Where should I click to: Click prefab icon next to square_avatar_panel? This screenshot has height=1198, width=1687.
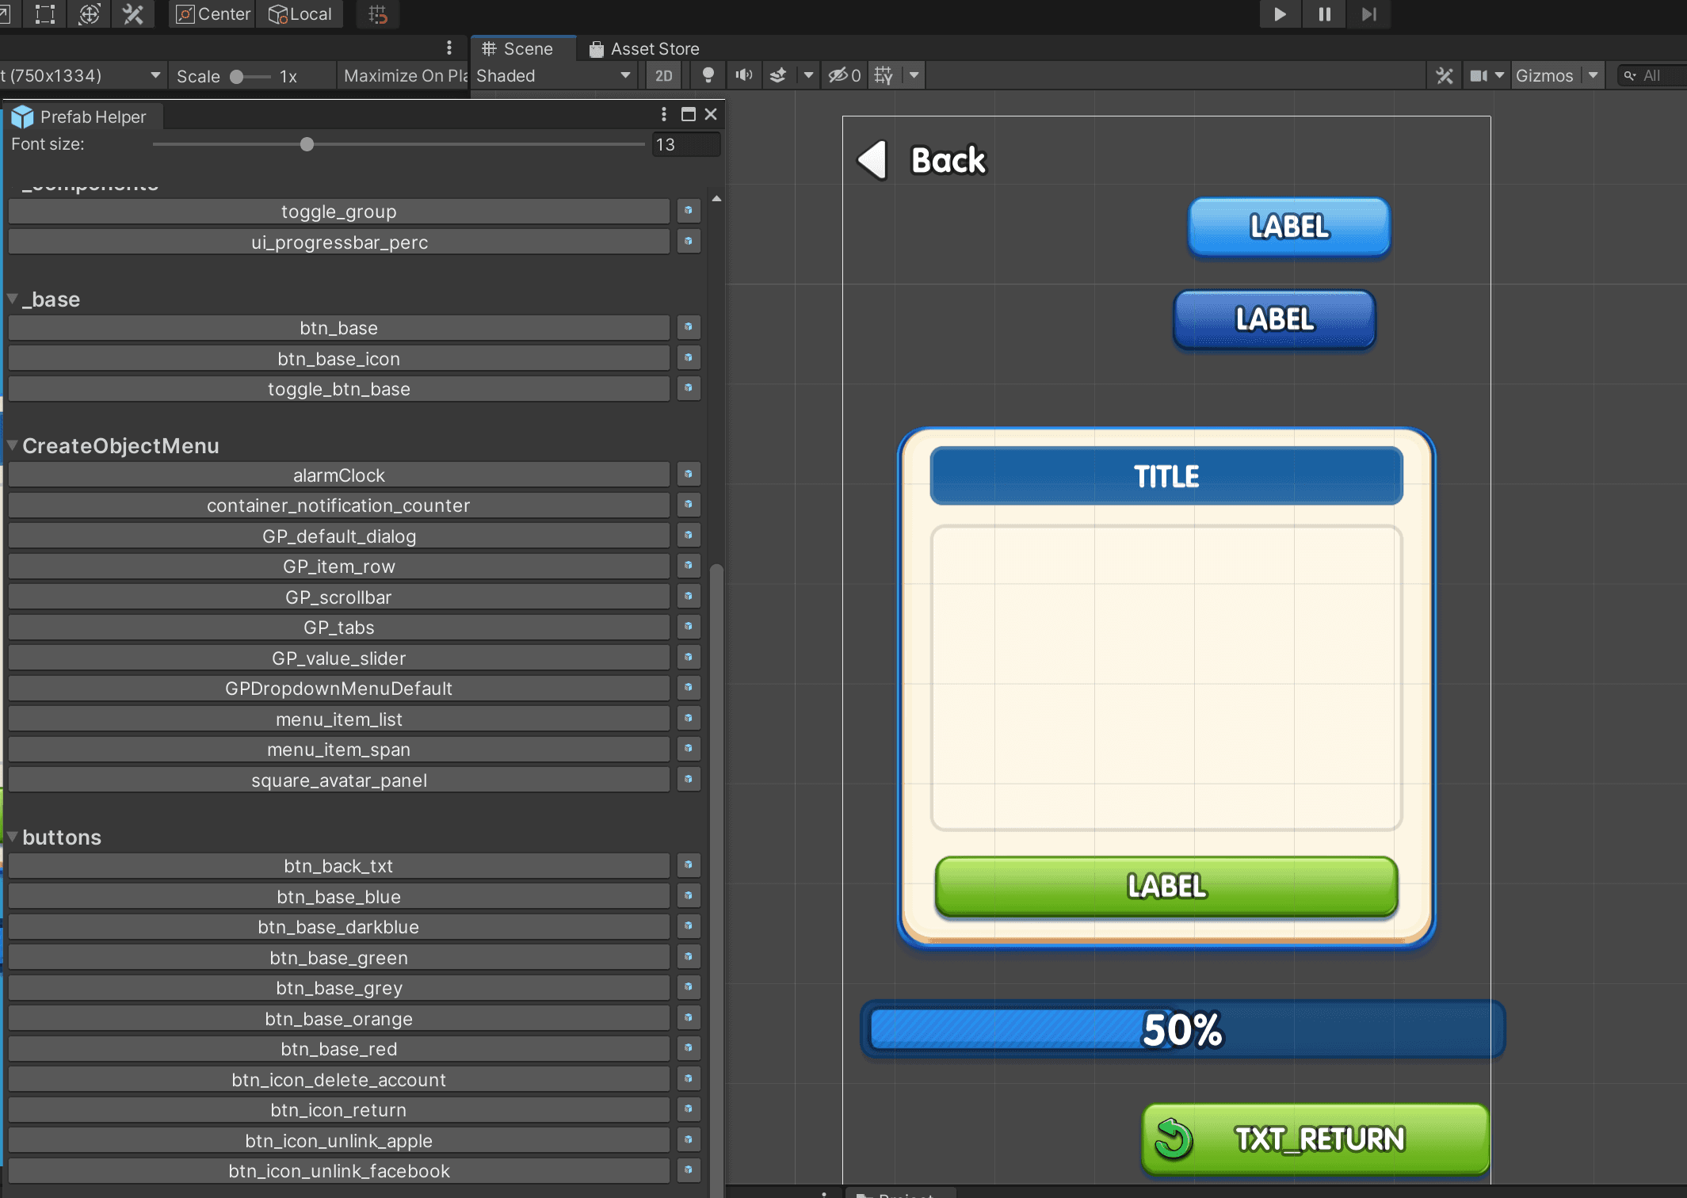[x=689, y=780]
